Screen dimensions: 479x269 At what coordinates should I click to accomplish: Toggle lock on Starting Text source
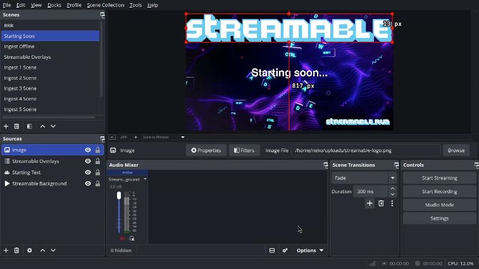97,172
